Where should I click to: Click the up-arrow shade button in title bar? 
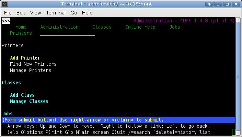(209, 4)
